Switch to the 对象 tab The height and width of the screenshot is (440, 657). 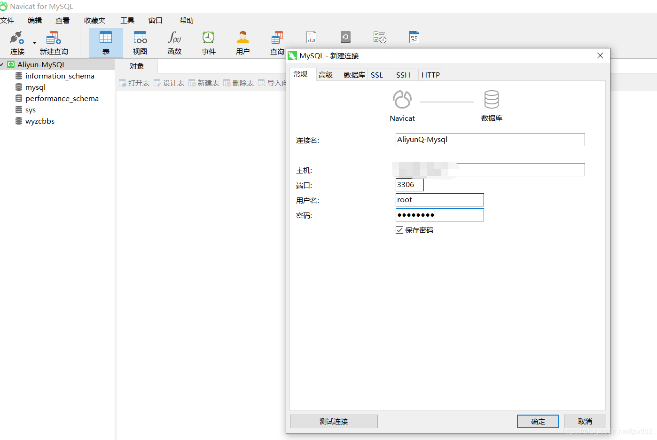137,66
